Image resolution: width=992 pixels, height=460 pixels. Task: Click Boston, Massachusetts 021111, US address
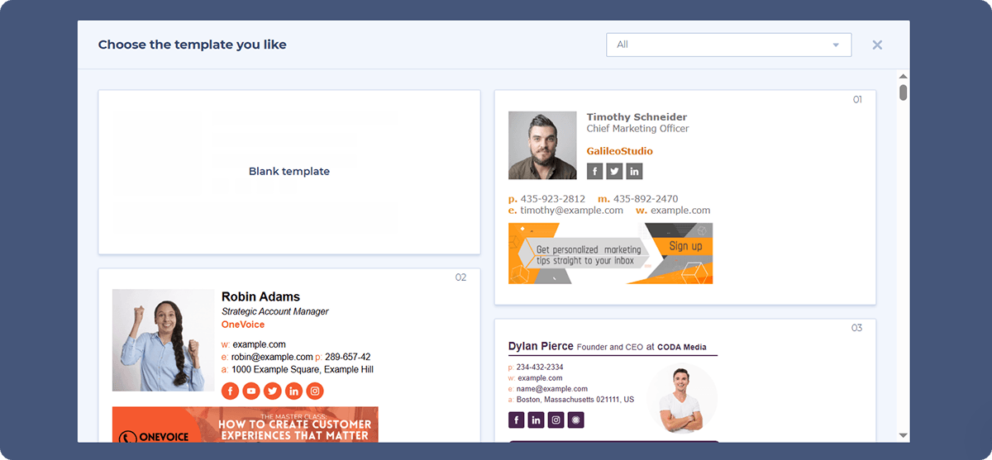[x=576, y=400]
